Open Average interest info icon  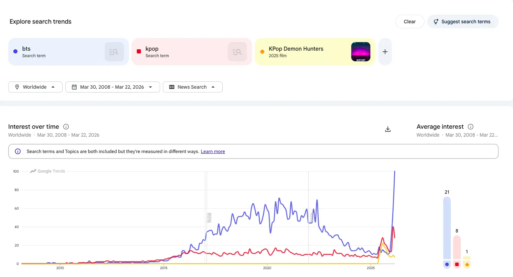[x=470, y=127]
